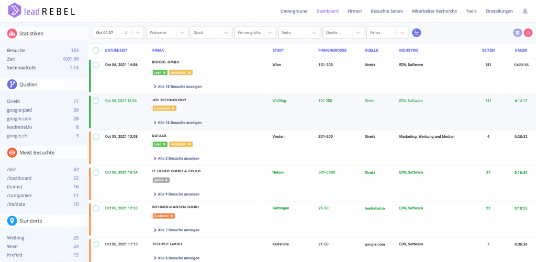Expand Alle 2 Besuche anzeigen

click(177, 159)
